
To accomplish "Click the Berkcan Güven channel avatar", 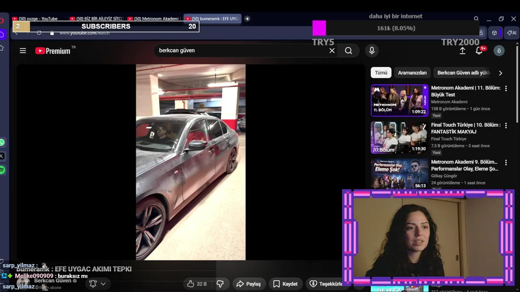I will (x=23, y=283).
